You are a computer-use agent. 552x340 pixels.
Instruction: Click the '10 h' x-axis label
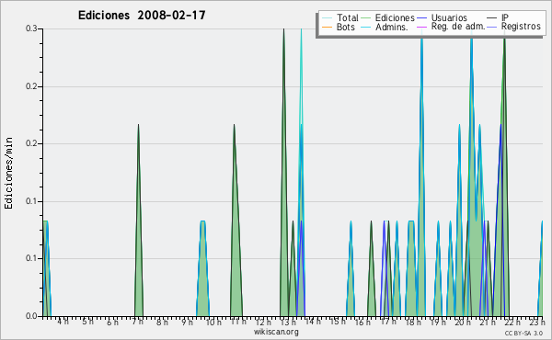pos(213,322)
